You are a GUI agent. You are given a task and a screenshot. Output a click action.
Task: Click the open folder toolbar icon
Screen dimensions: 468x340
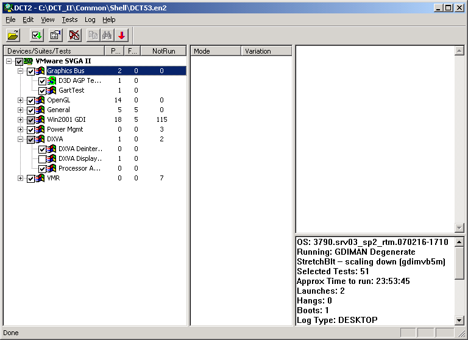(13, 35)
